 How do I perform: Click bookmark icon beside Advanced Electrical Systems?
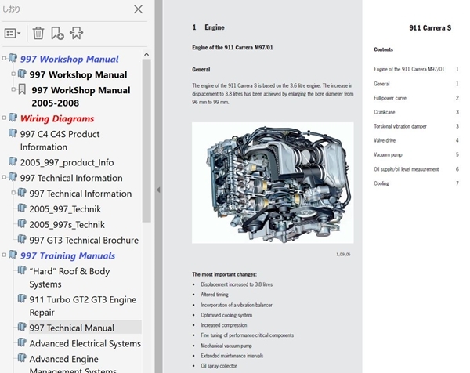[22, 342]
